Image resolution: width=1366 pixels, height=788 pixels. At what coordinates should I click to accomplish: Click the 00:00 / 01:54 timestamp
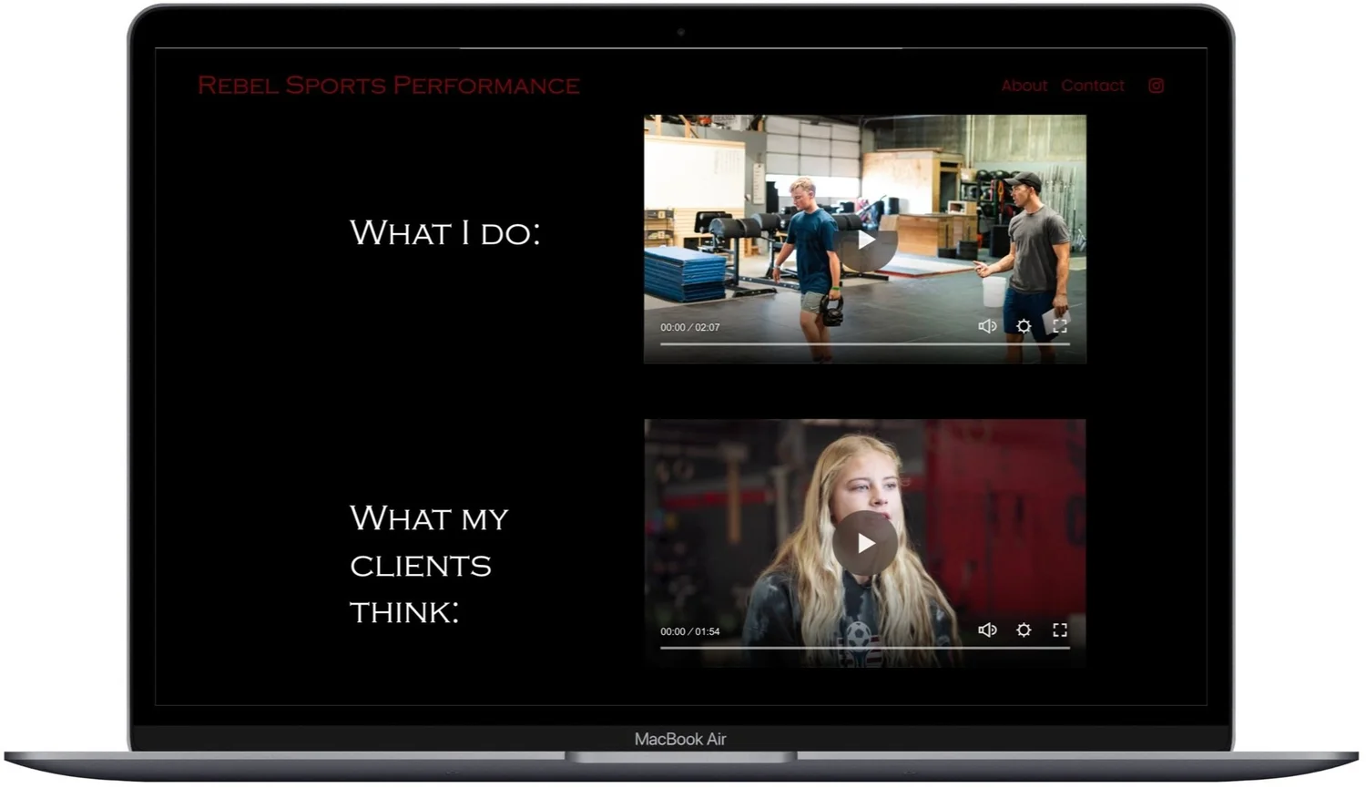690,631
